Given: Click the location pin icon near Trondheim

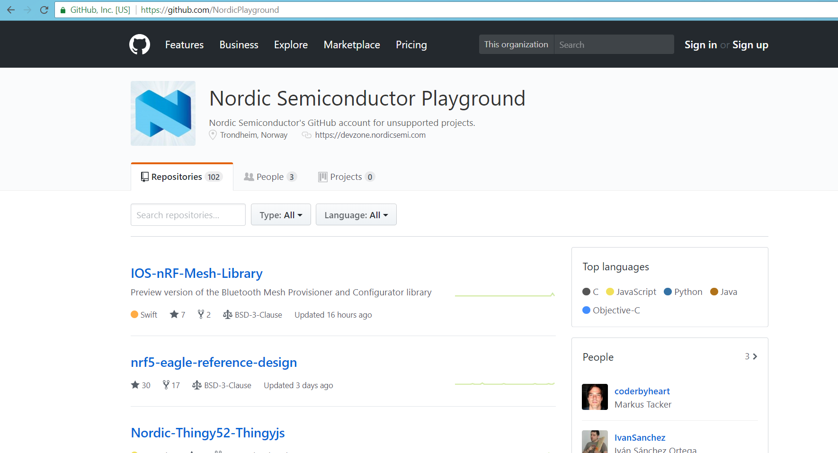Looking at the screenshot, I should coord(213,135).
